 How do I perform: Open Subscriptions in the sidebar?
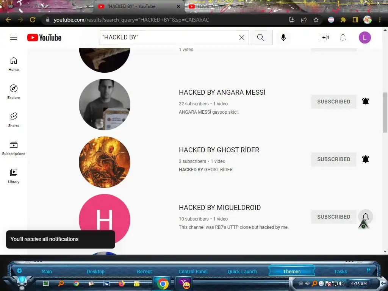point(14,148)
